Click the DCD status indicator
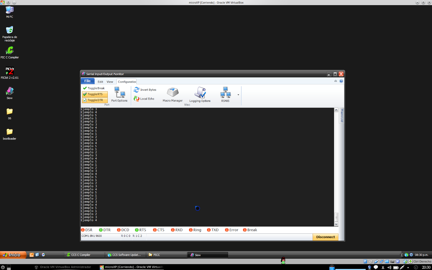The width and height of the screenshot is (432, 270). (123, 230)
